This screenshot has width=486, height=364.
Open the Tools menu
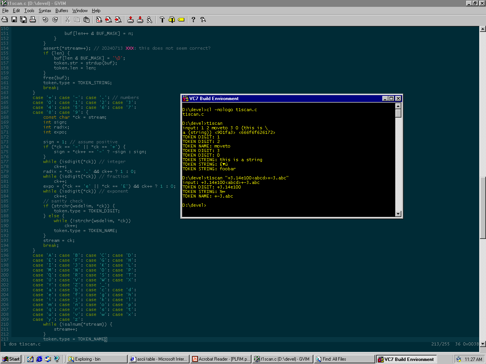(x=29, y=11)
